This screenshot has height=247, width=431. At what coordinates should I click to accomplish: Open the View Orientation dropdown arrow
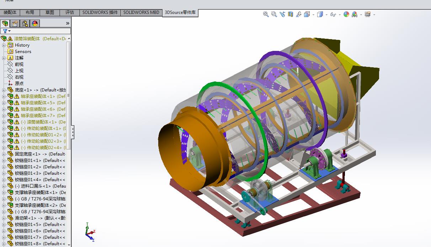(313, 15)
